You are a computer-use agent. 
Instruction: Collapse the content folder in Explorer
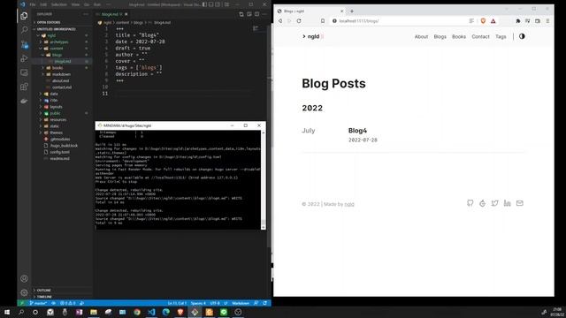point(62,49)
